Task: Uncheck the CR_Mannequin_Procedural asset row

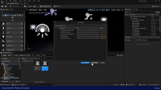Action: click(x=57, y=34)
